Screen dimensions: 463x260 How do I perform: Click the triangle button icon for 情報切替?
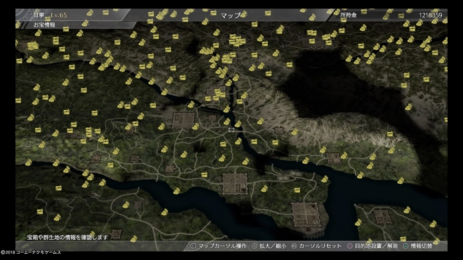(x=406, y=246)
